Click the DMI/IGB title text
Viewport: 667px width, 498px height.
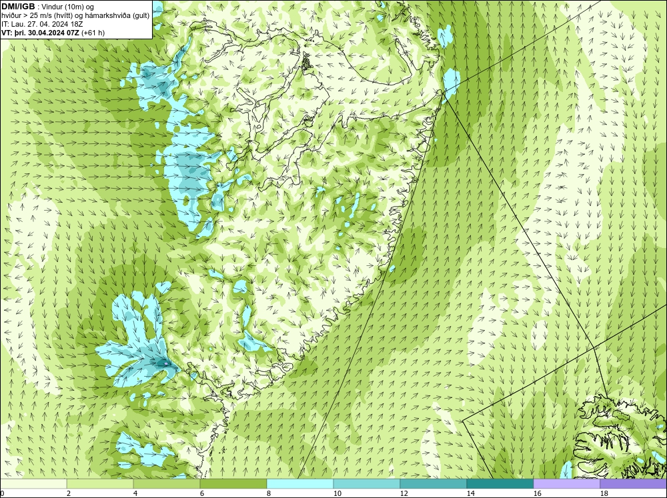pos(18,7)
